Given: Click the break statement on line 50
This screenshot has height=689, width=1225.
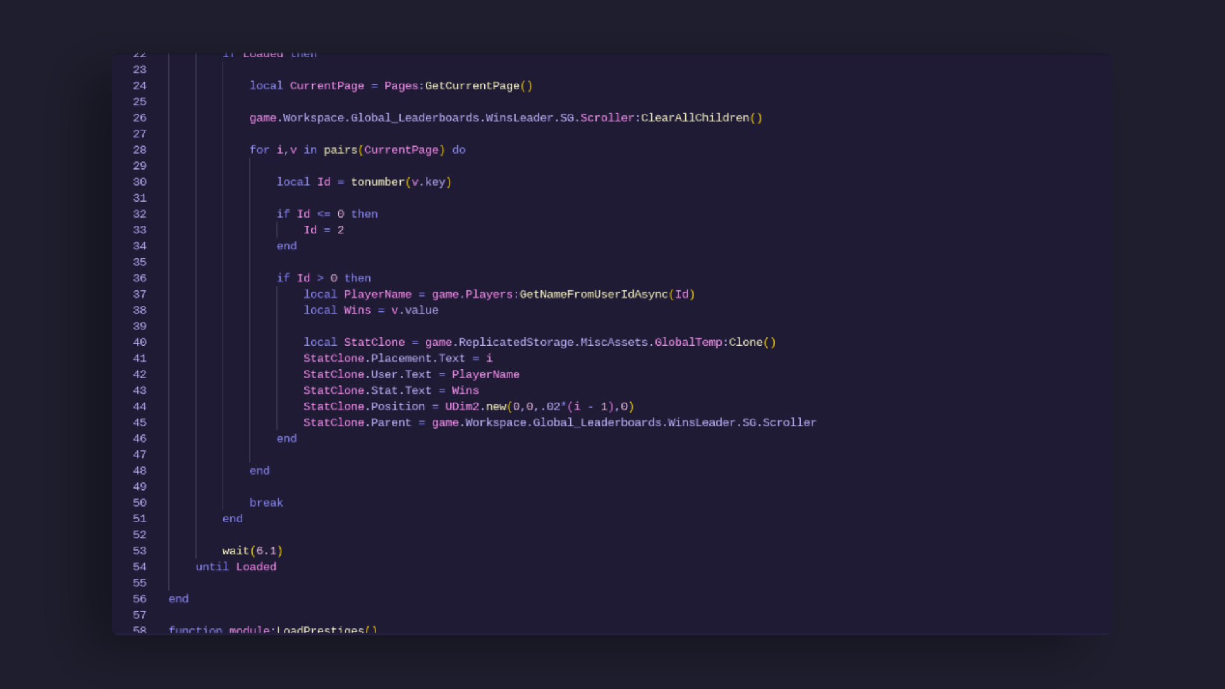Looking at the screenshot, I should [x=266, y=502].
